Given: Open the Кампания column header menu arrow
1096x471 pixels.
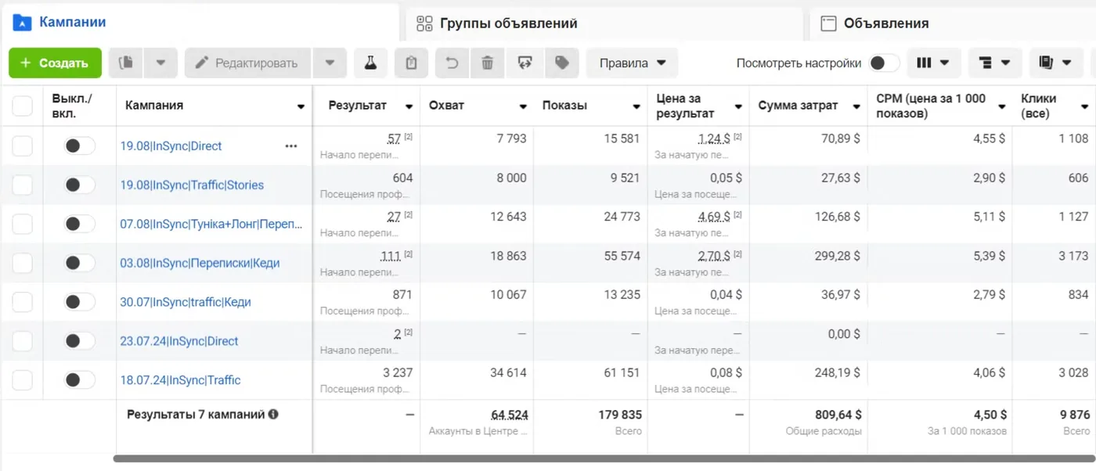Looking at the screenshot, I should [301, 107].
